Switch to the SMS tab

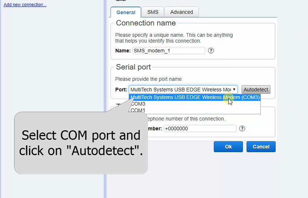click(153, 12)
